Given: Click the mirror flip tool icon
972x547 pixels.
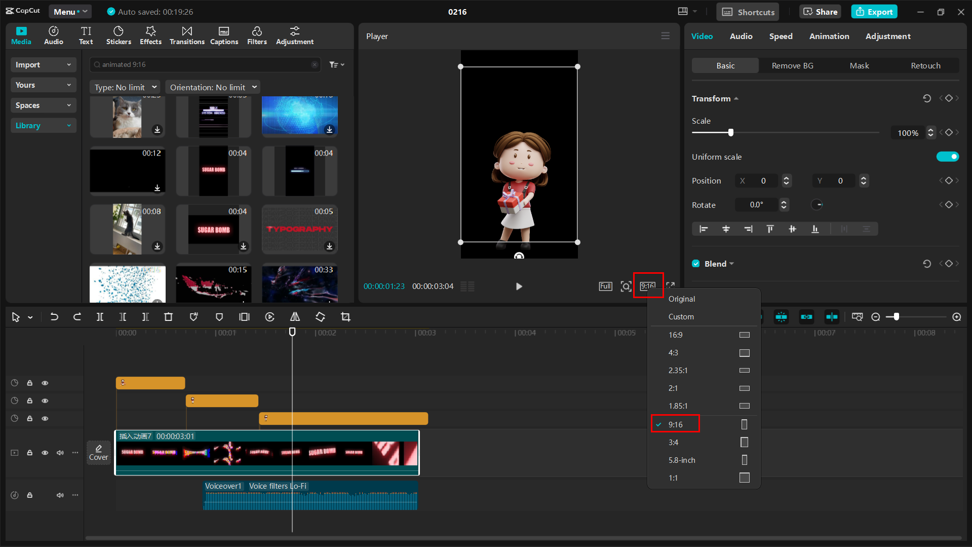Looking at the screenshot, I should point(295,317).
